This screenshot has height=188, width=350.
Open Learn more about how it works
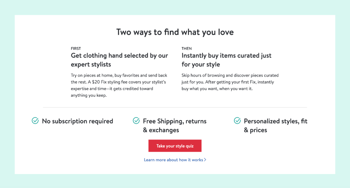173,160
